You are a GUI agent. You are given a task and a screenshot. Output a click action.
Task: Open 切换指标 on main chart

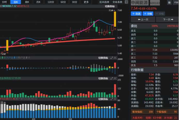pyautogui.click(x=110, y=6)
